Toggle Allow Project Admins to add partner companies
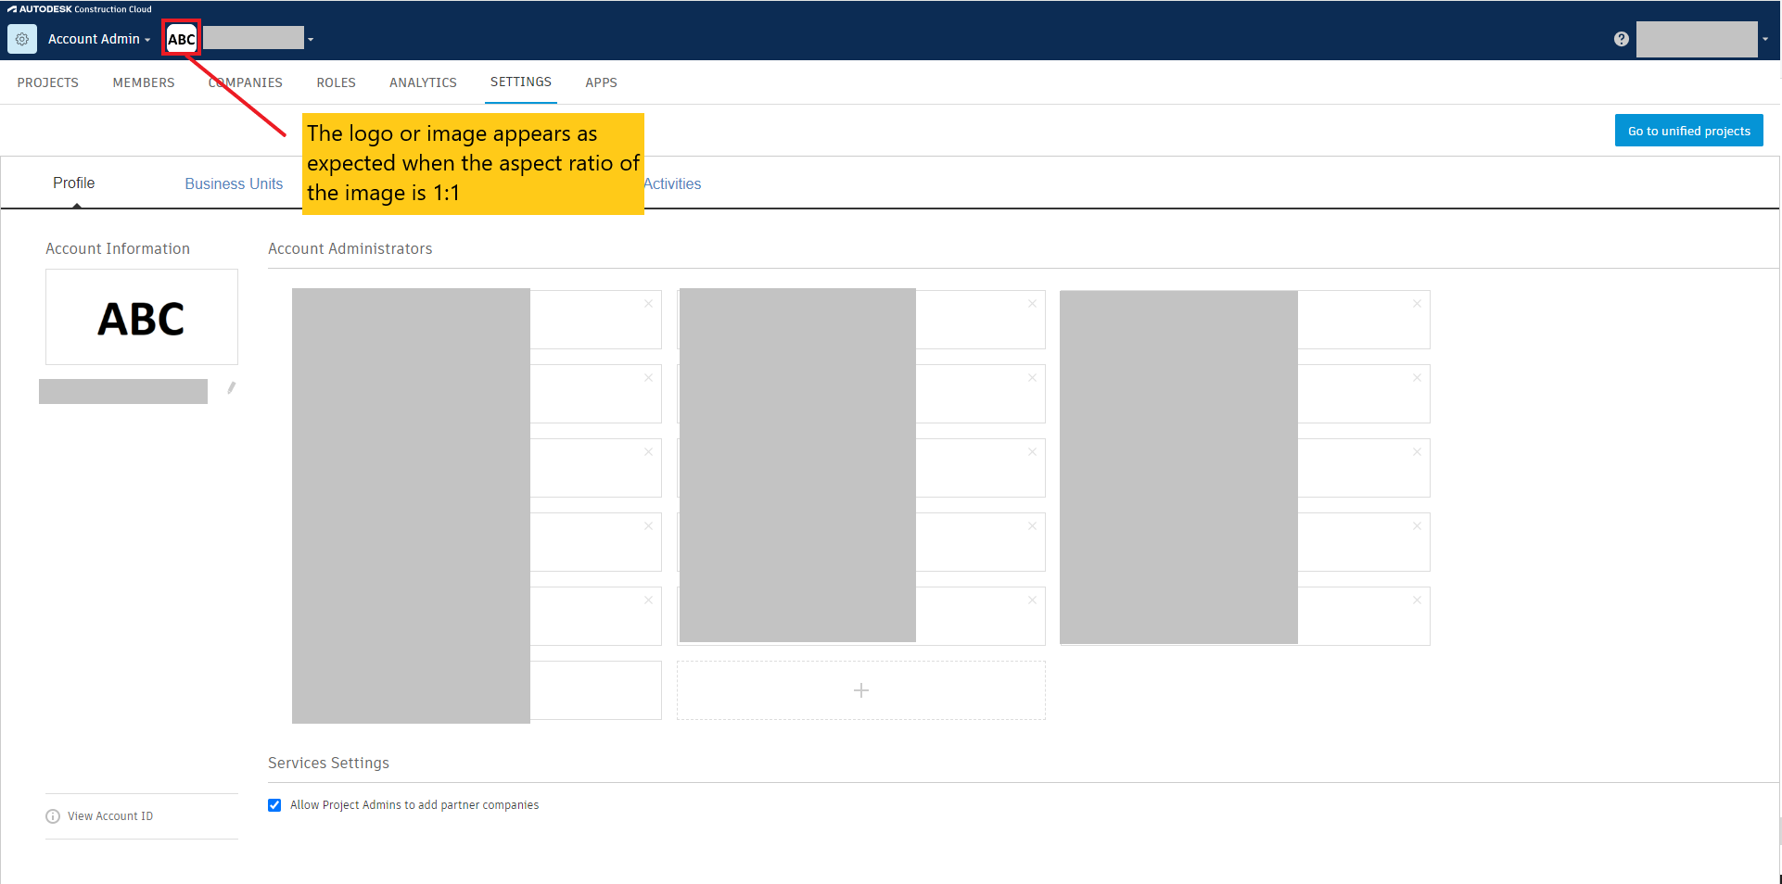 pos(274,805)
